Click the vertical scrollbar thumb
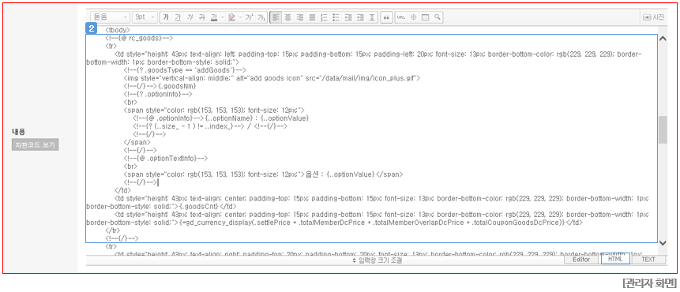Screen dimensions: 680x292 coord(663,129)
